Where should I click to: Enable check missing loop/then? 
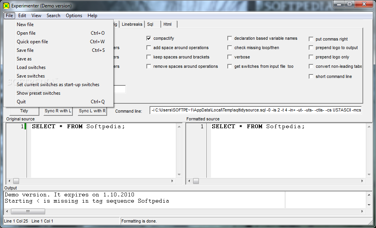230,48
